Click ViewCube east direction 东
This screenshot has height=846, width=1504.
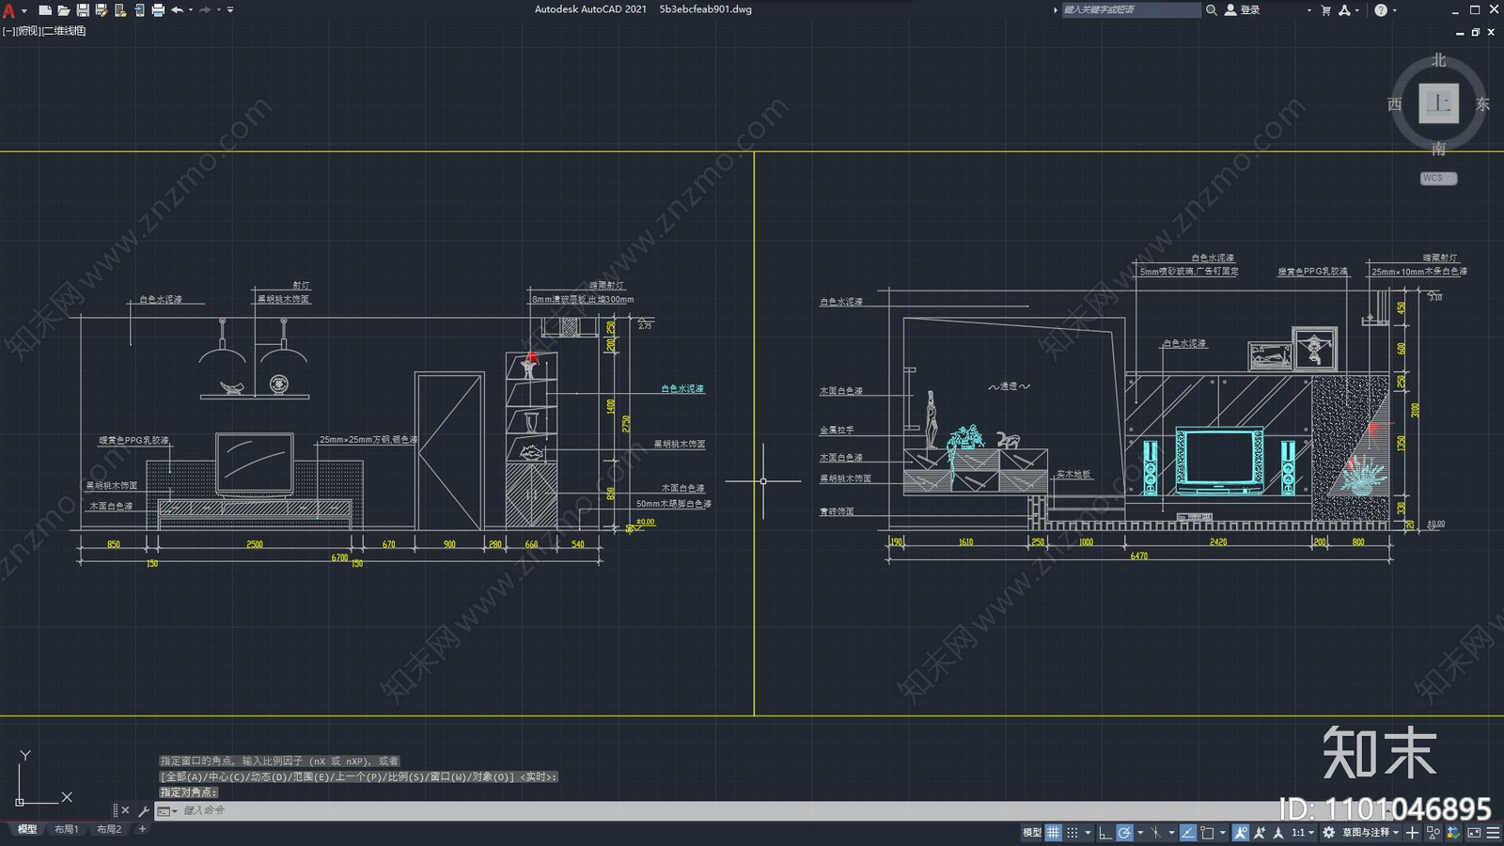tap(1482, 104)
